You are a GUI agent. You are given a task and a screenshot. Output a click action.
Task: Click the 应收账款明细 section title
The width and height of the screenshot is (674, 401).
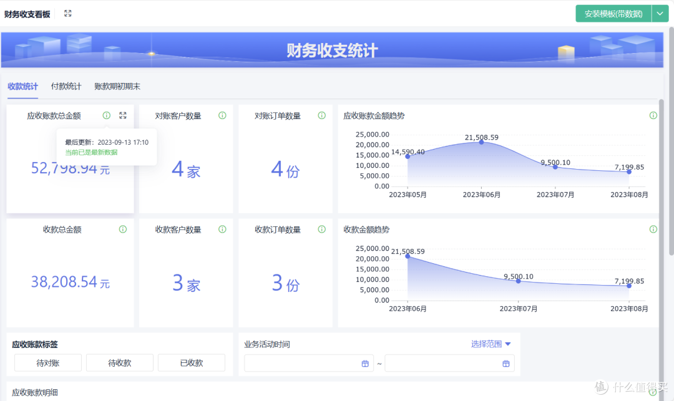[35, 392]
